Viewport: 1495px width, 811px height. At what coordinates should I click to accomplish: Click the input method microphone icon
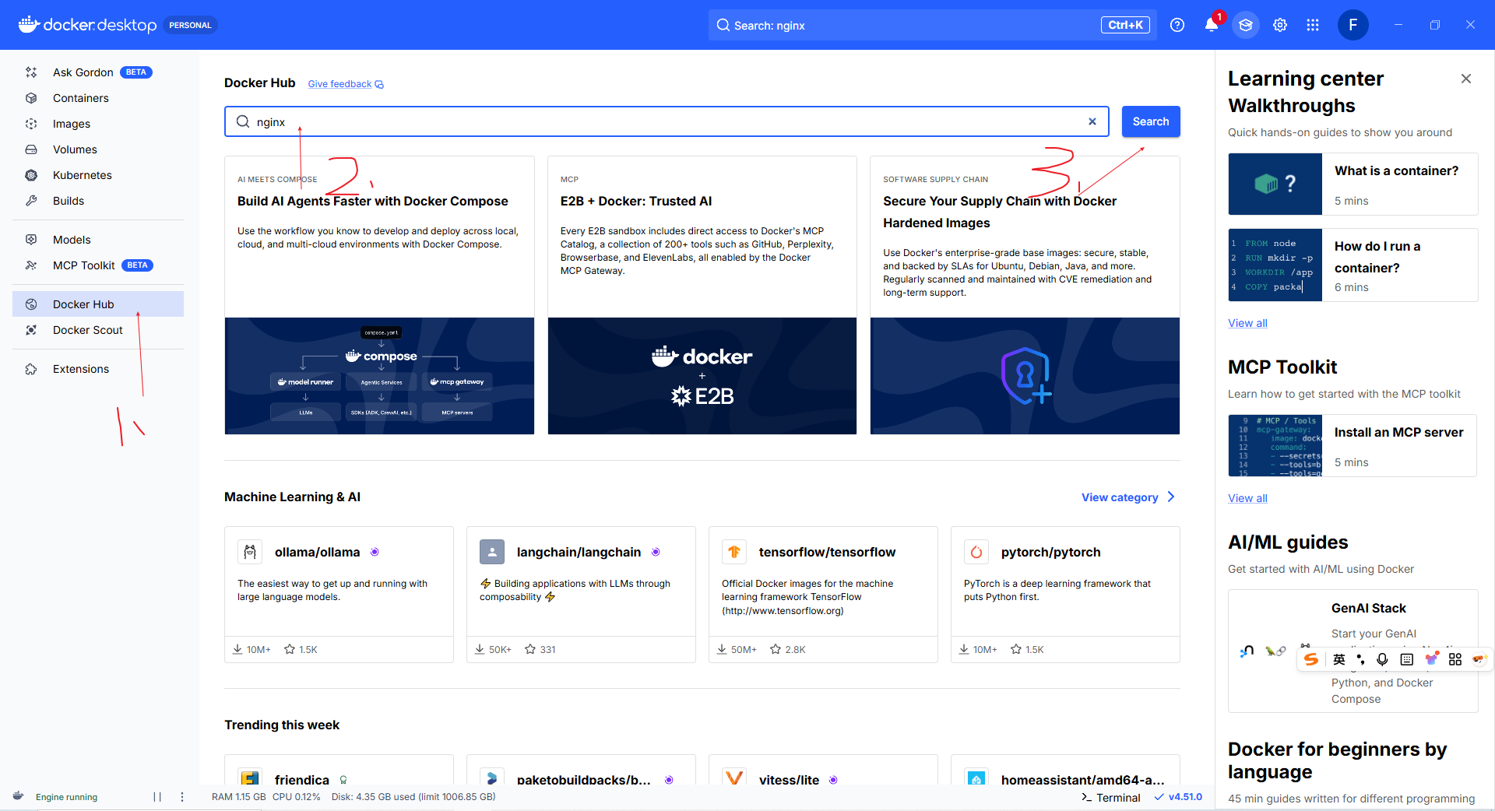pyautogui.click(x=1382, y=659)
